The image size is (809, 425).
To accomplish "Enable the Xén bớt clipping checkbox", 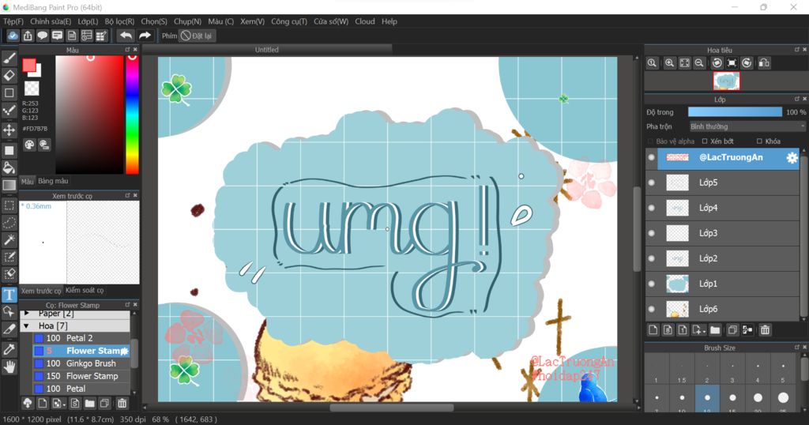I will click(705, 141).
